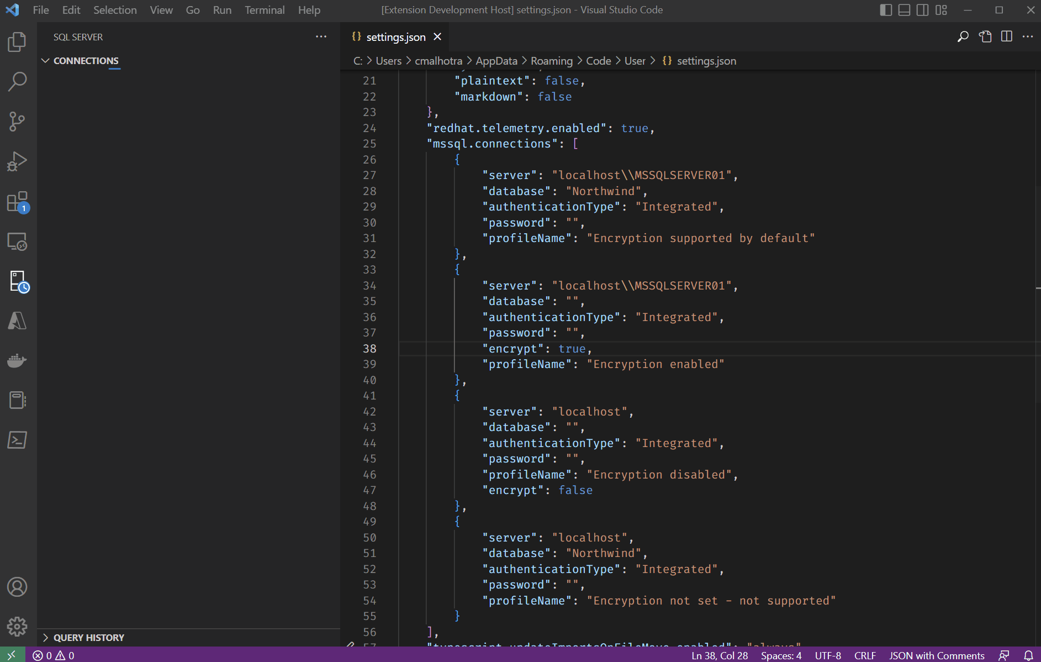This screenshot has height=662, width=1041.
Task: Open the Manage gear menu
Action: pyautogui.click(x=17, y=627)
